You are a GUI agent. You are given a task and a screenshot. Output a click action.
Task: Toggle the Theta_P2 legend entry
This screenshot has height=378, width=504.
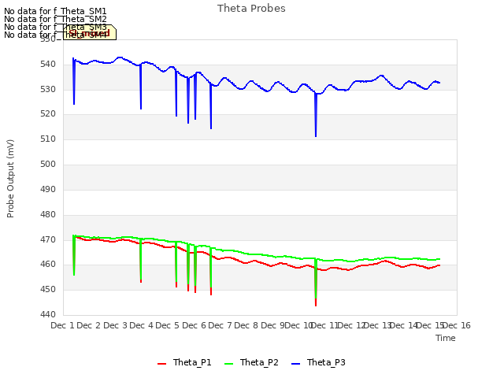[251, 362]
